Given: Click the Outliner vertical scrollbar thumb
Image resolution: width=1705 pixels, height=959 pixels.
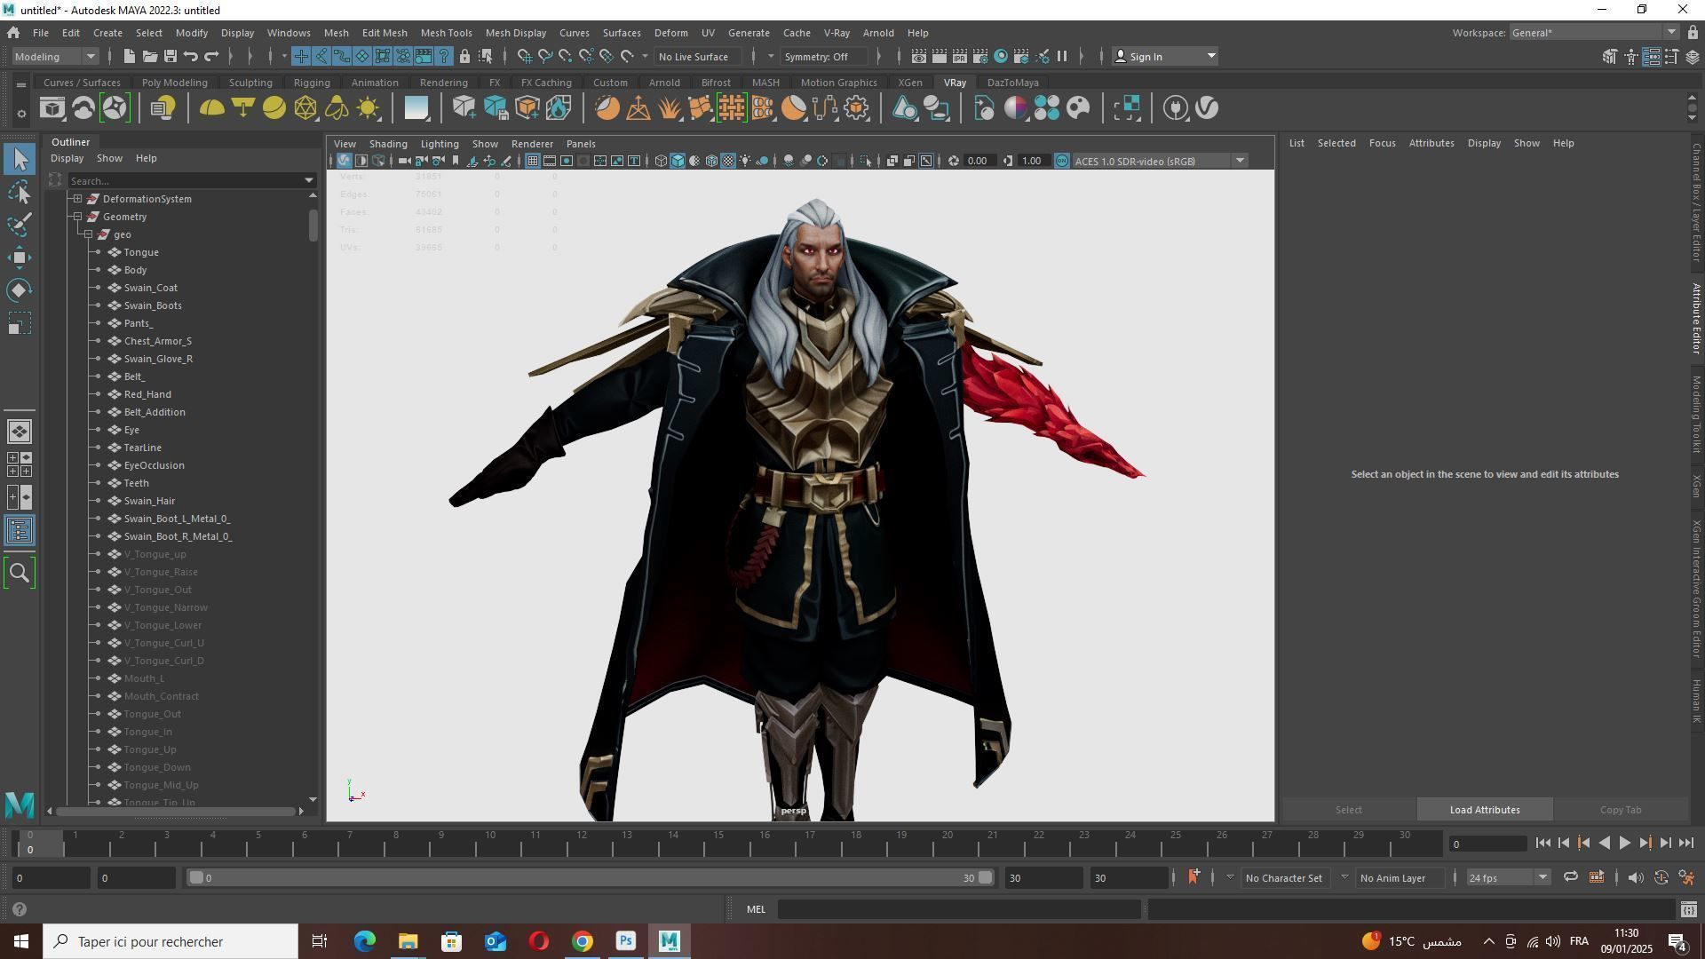Looking at the screenshot, I should click(x=313, y=224).
